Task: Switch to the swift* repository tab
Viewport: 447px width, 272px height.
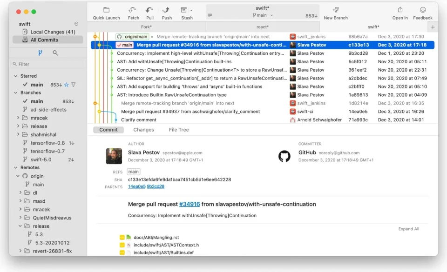Action: point(373,27)
